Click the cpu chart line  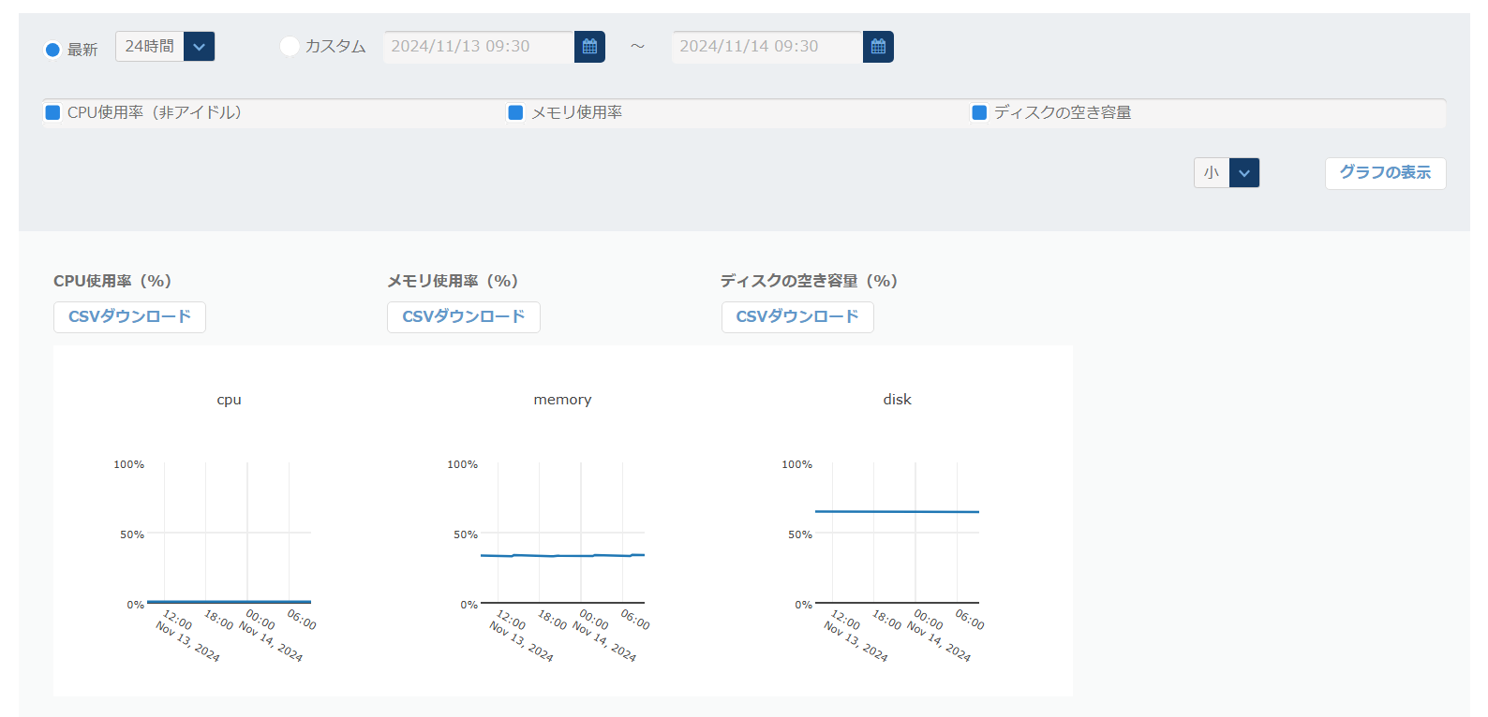point(229,602)
